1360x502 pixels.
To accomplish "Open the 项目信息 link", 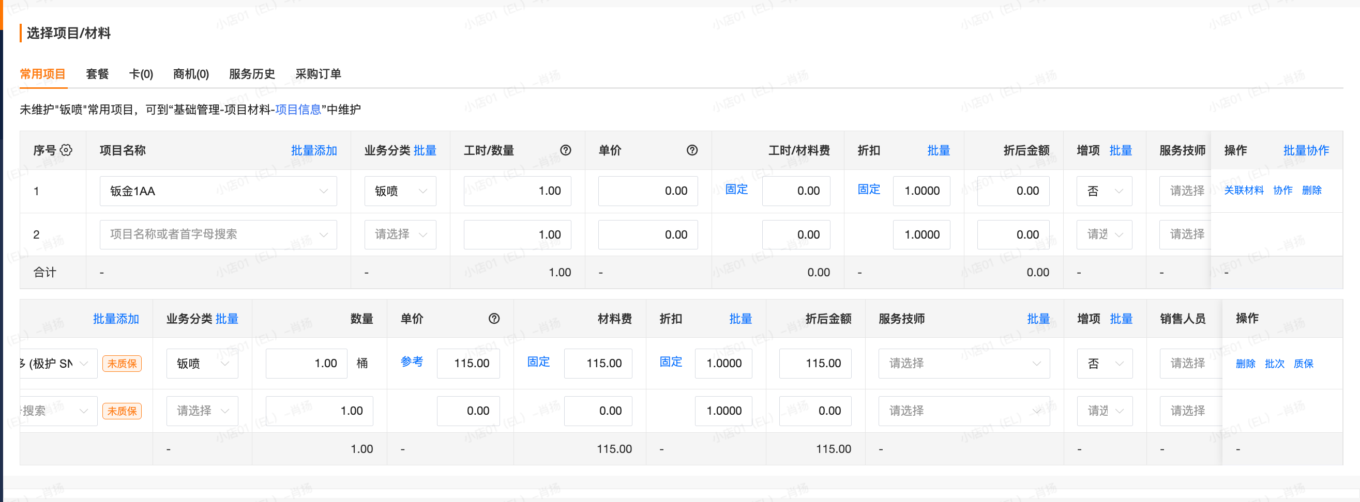I will click(x=298, y=109).
